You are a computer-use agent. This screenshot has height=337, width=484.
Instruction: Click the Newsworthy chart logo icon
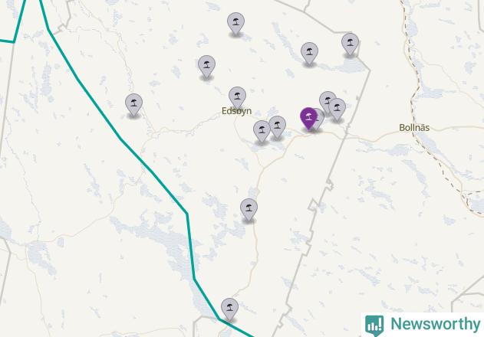374,326
